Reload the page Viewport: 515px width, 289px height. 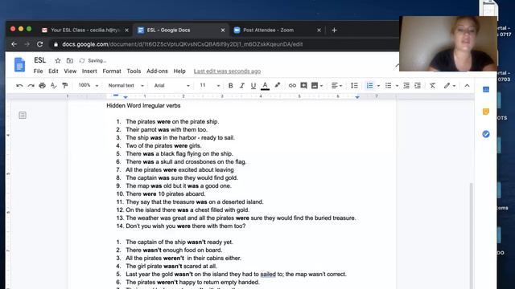coord(39,44)
